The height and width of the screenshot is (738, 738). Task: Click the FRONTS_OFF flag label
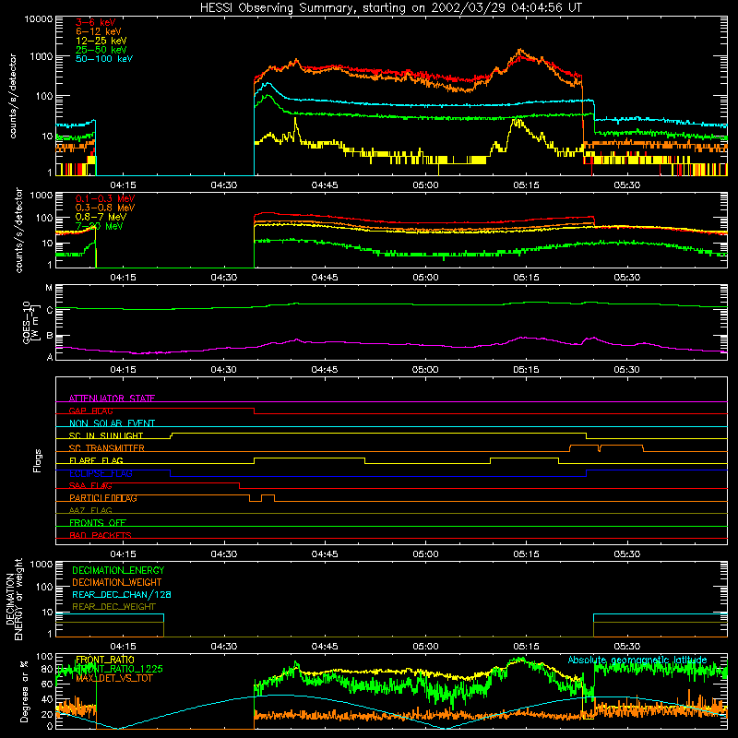pos(98,523)
